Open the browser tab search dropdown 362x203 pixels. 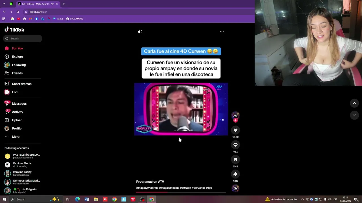pos(4,4)
